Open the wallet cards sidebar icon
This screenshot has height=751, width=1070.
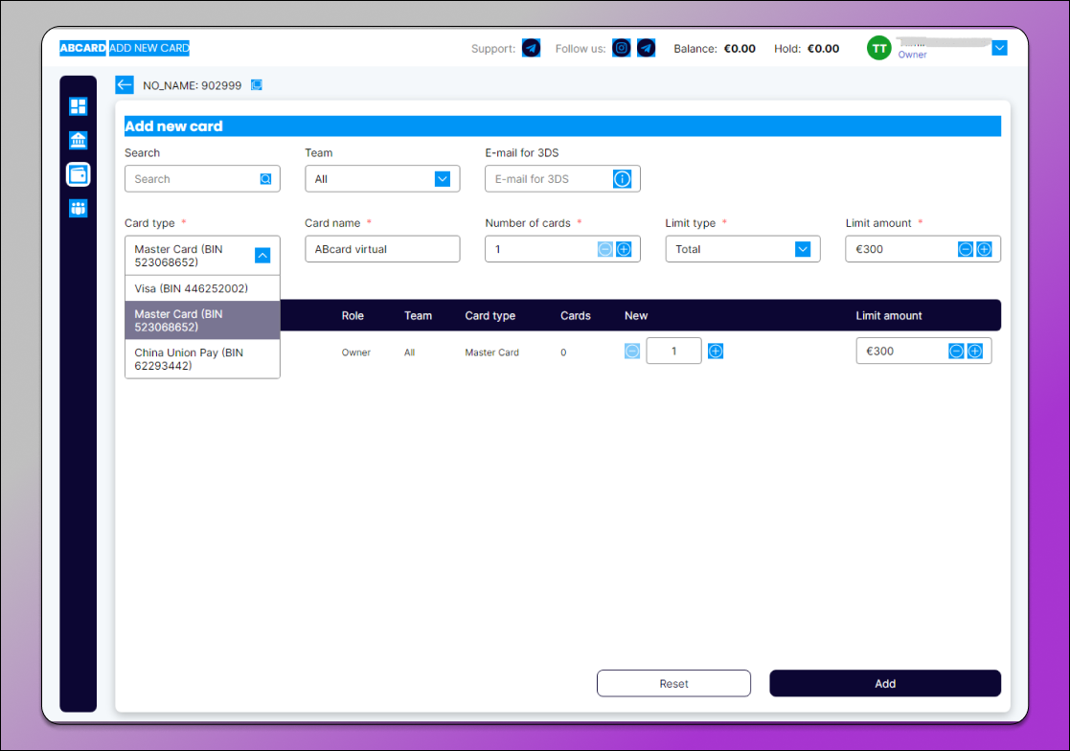tap(79, 174)
